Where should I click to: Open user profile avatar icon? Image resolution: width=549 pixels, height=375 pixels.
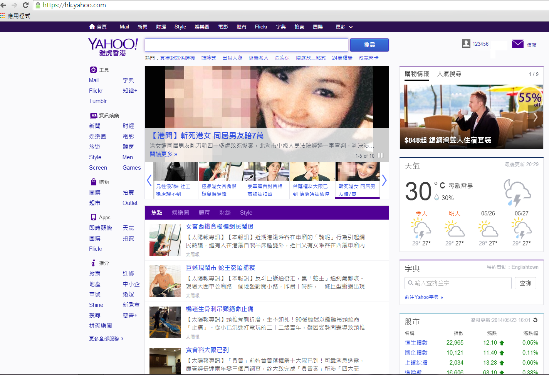click(466, 43)
